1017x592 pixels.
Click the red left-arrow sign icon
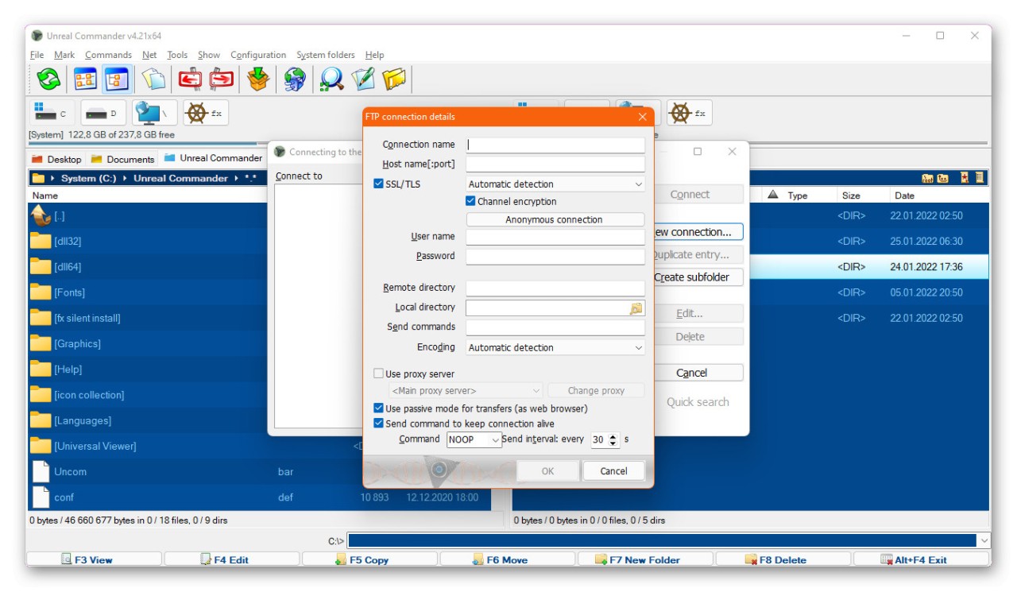tap(190, 79)
